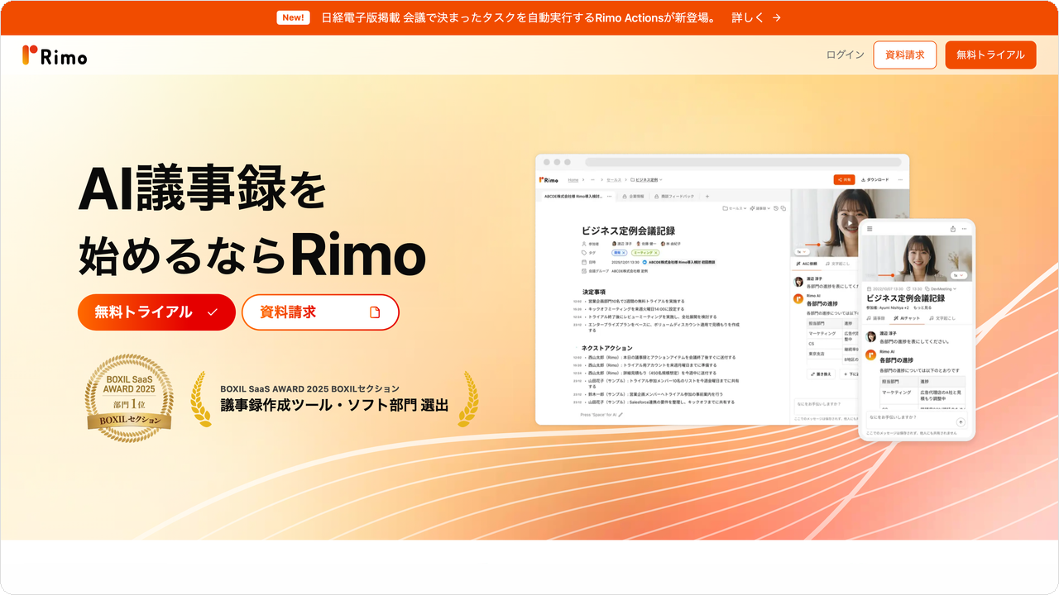
Task: Send message with the mobile up-arrow button
Action: [x=961, y=421]
